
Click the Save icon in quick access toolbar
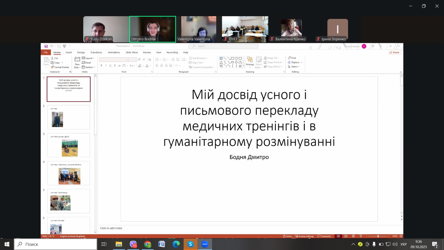(46, 46)
